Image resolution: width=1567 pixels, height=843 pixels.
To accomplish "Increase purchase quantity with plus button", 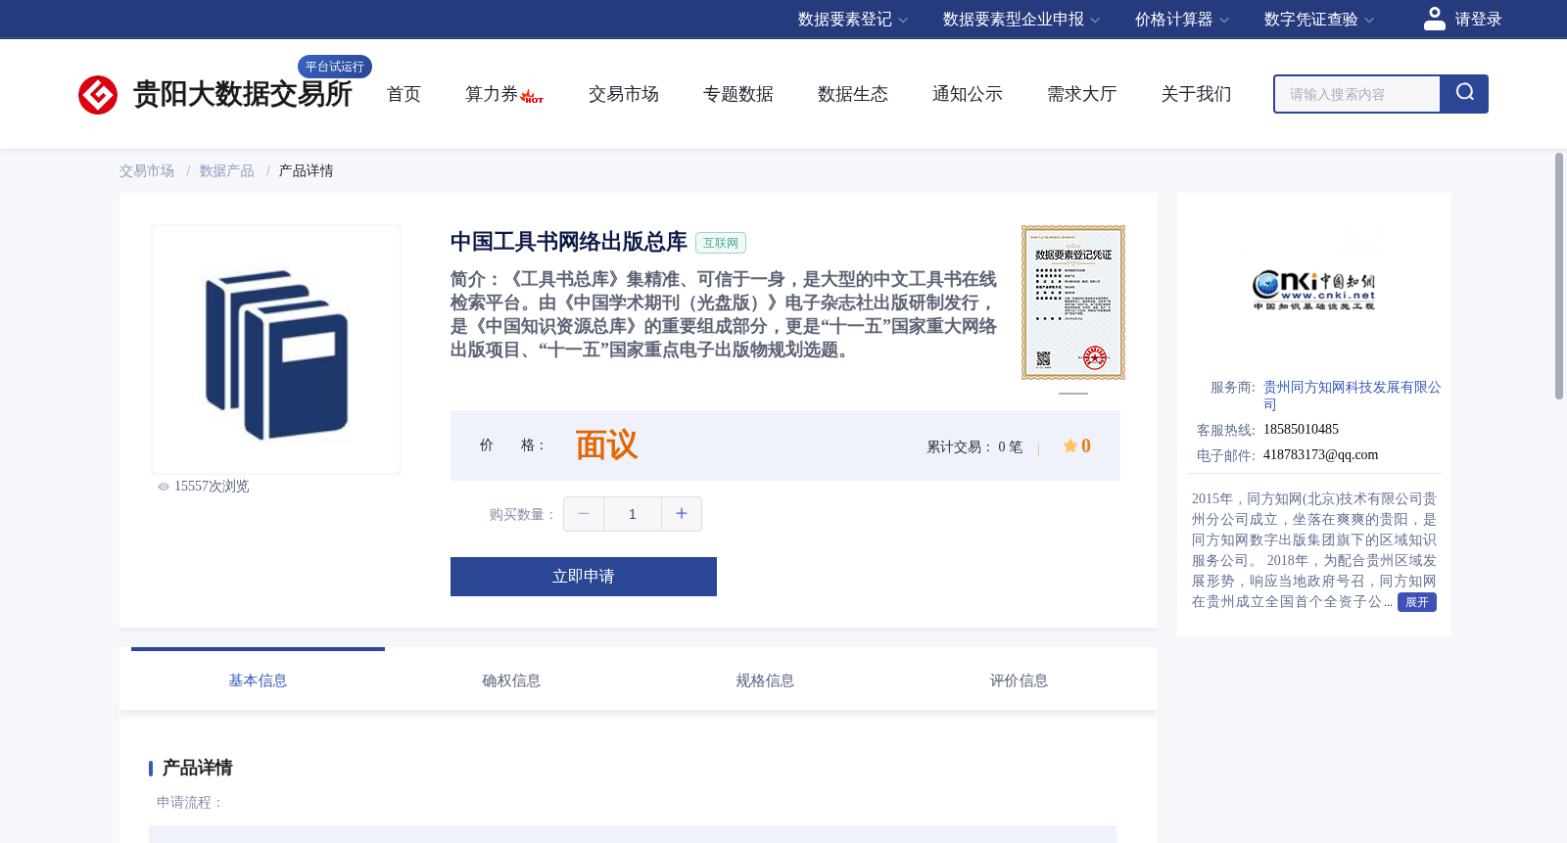I will pos(682,514).
